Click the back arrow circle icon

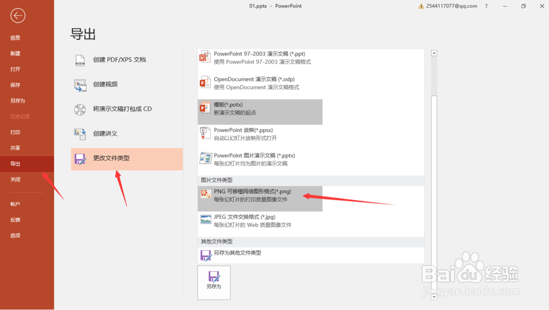click(x=18, y=15)
